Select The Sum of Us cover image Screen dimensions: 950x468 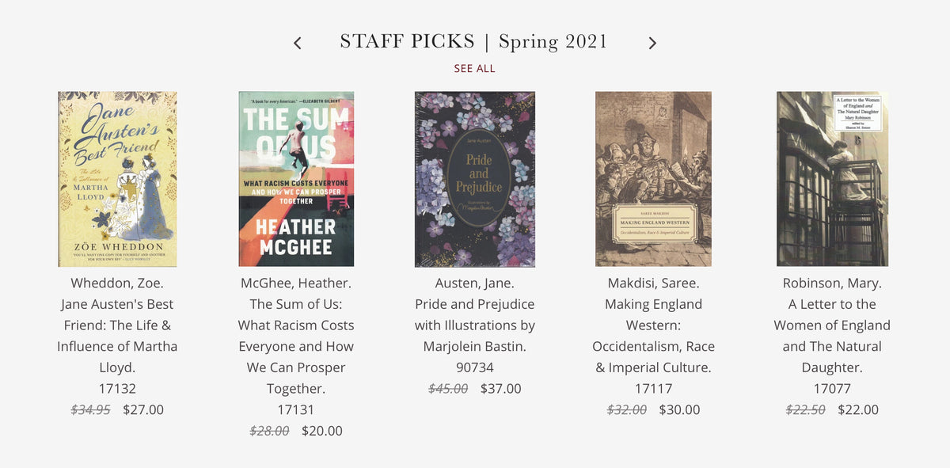pyautogui.click(x=296, y=179)
